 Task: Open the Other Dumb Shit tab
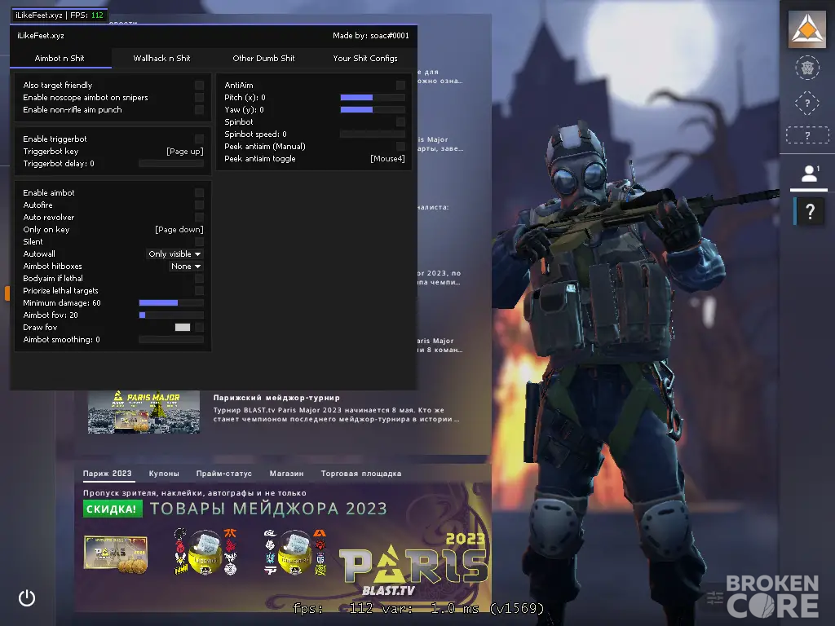coord(263,58)
